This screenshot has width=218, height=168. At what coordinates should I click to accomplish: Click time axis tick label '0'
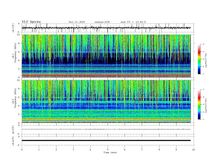click(22, 150)
